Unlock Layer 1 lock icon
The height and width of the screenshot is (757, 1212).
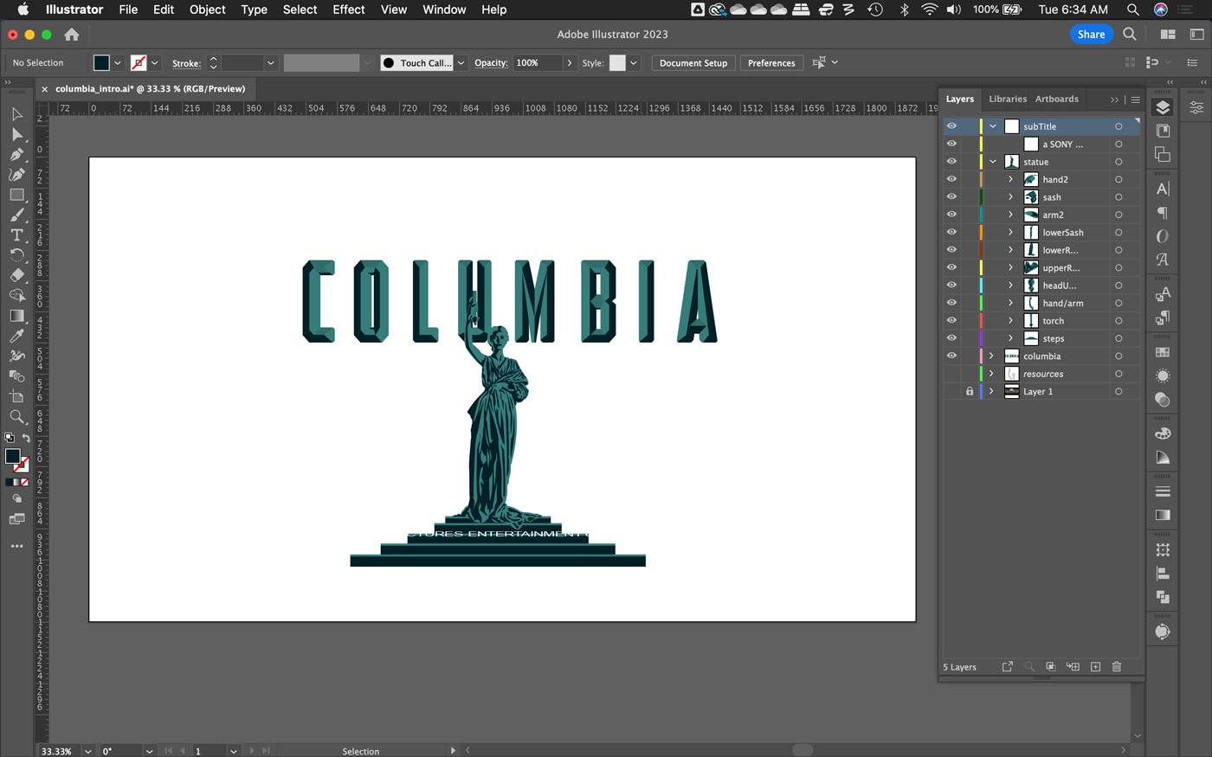[x=970, y=391]
